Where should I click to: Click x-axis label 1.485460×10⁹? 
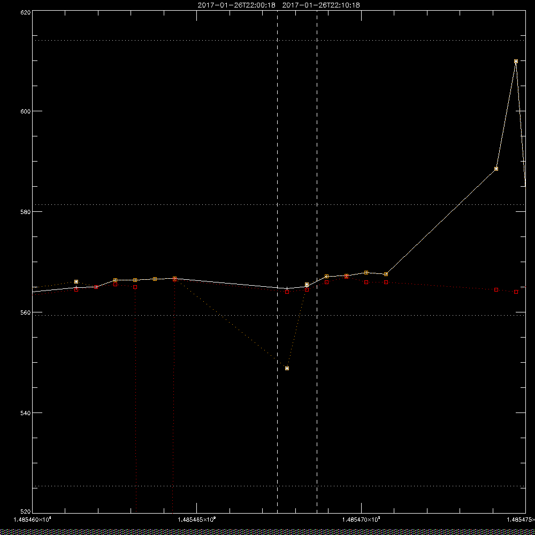33,519
